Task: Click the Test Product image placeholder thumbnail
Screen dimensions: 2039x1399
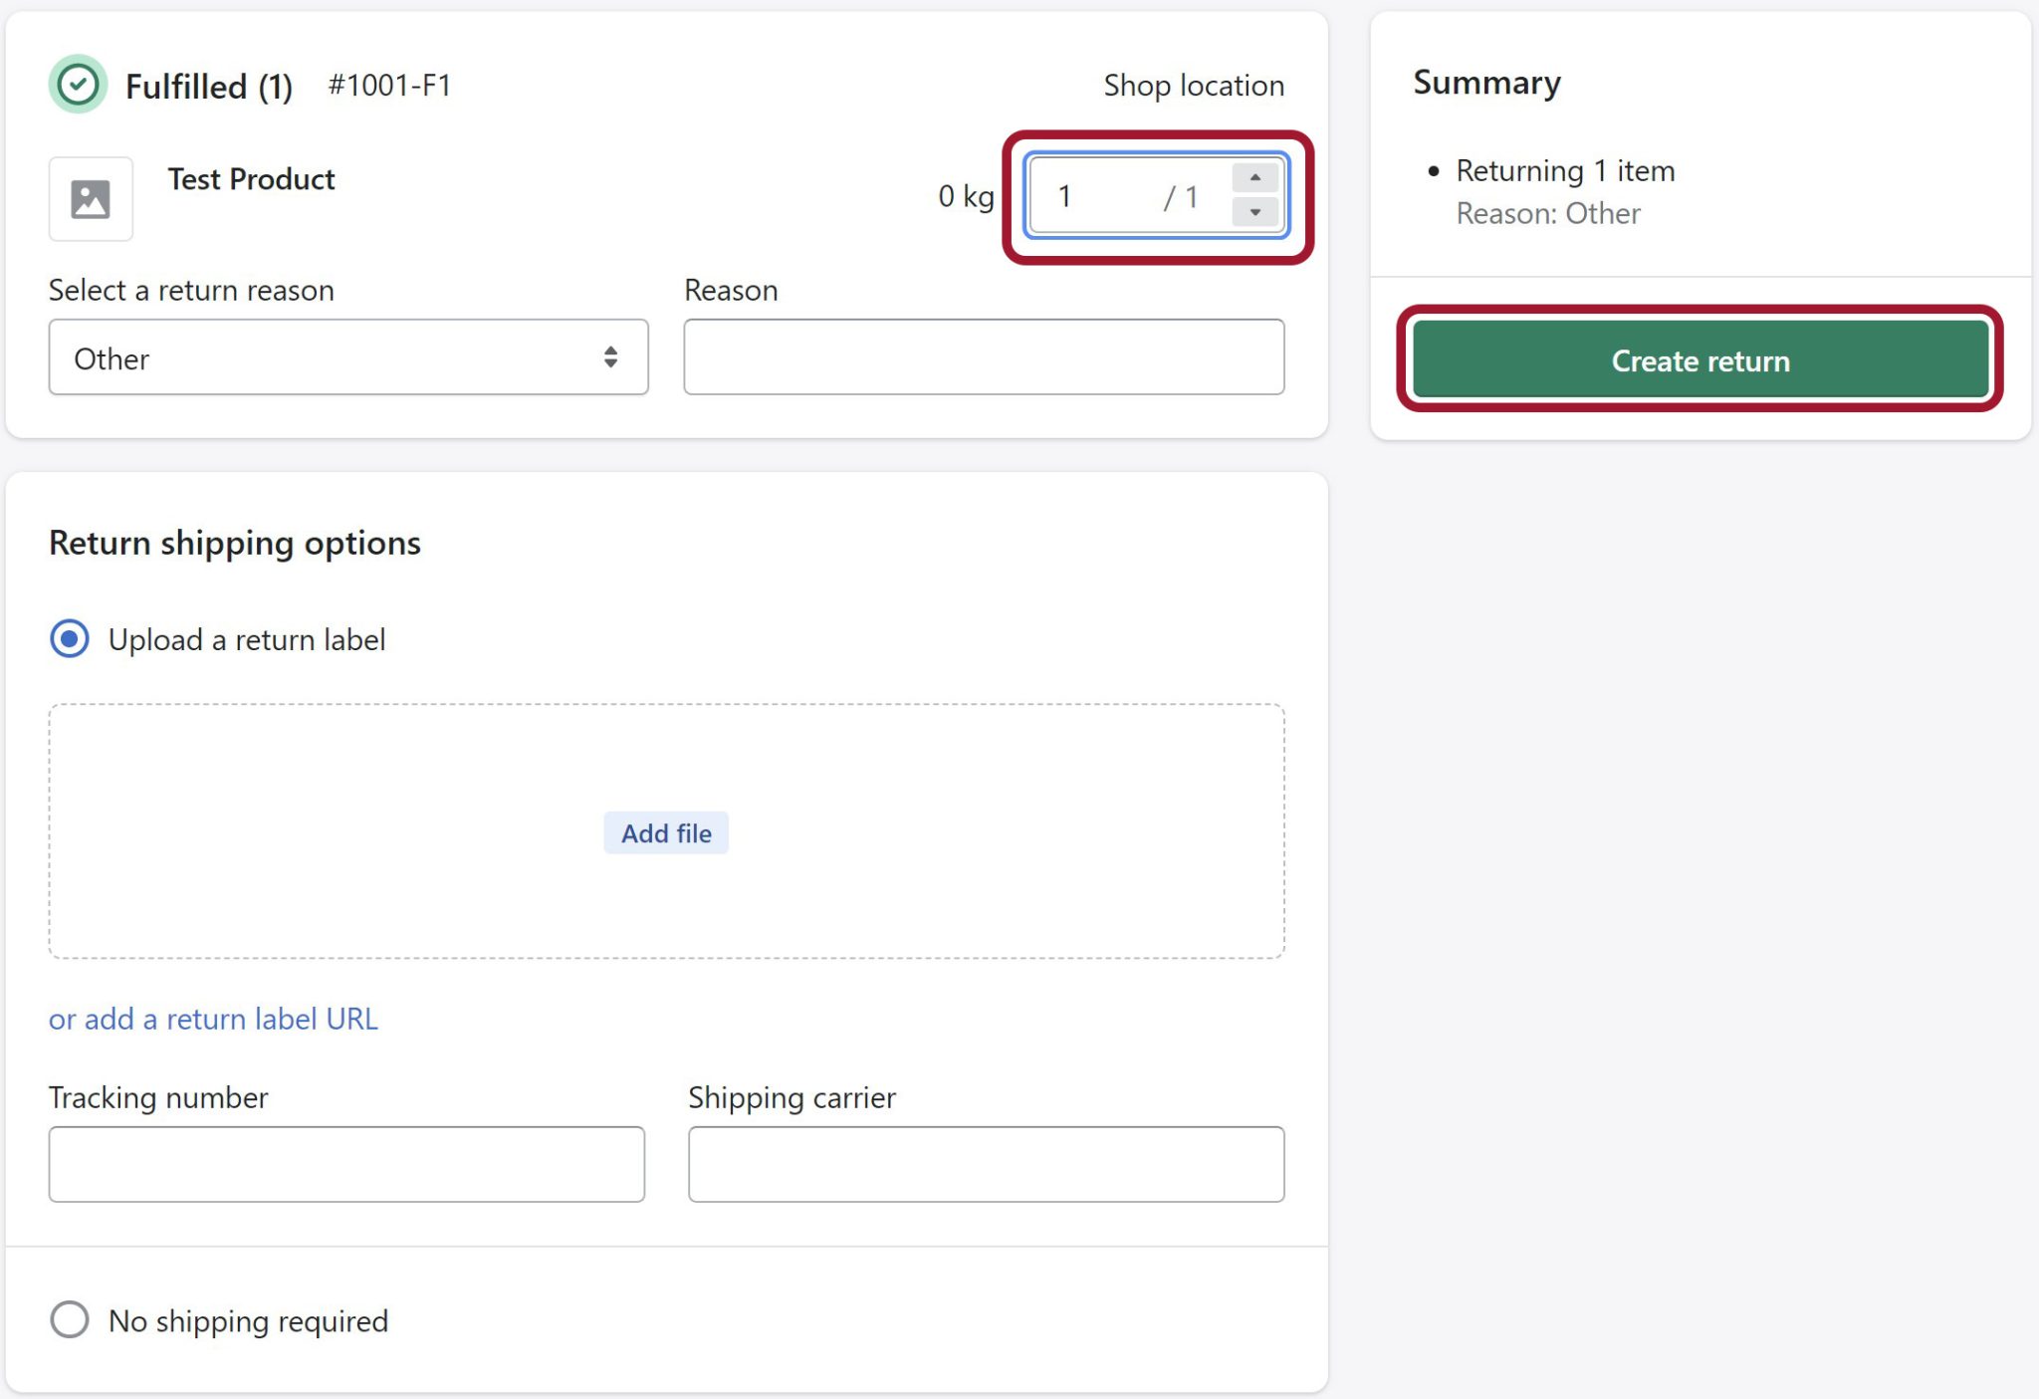Action: 91,198
